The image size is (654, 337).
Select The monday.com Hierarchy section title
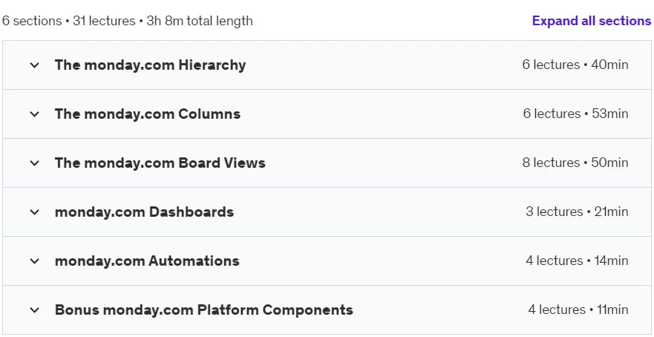pos(150,65)
